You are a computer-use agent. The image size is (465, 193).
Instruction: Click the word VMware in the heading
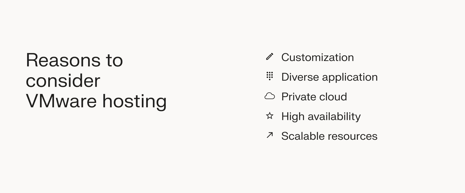coord(61,101)
